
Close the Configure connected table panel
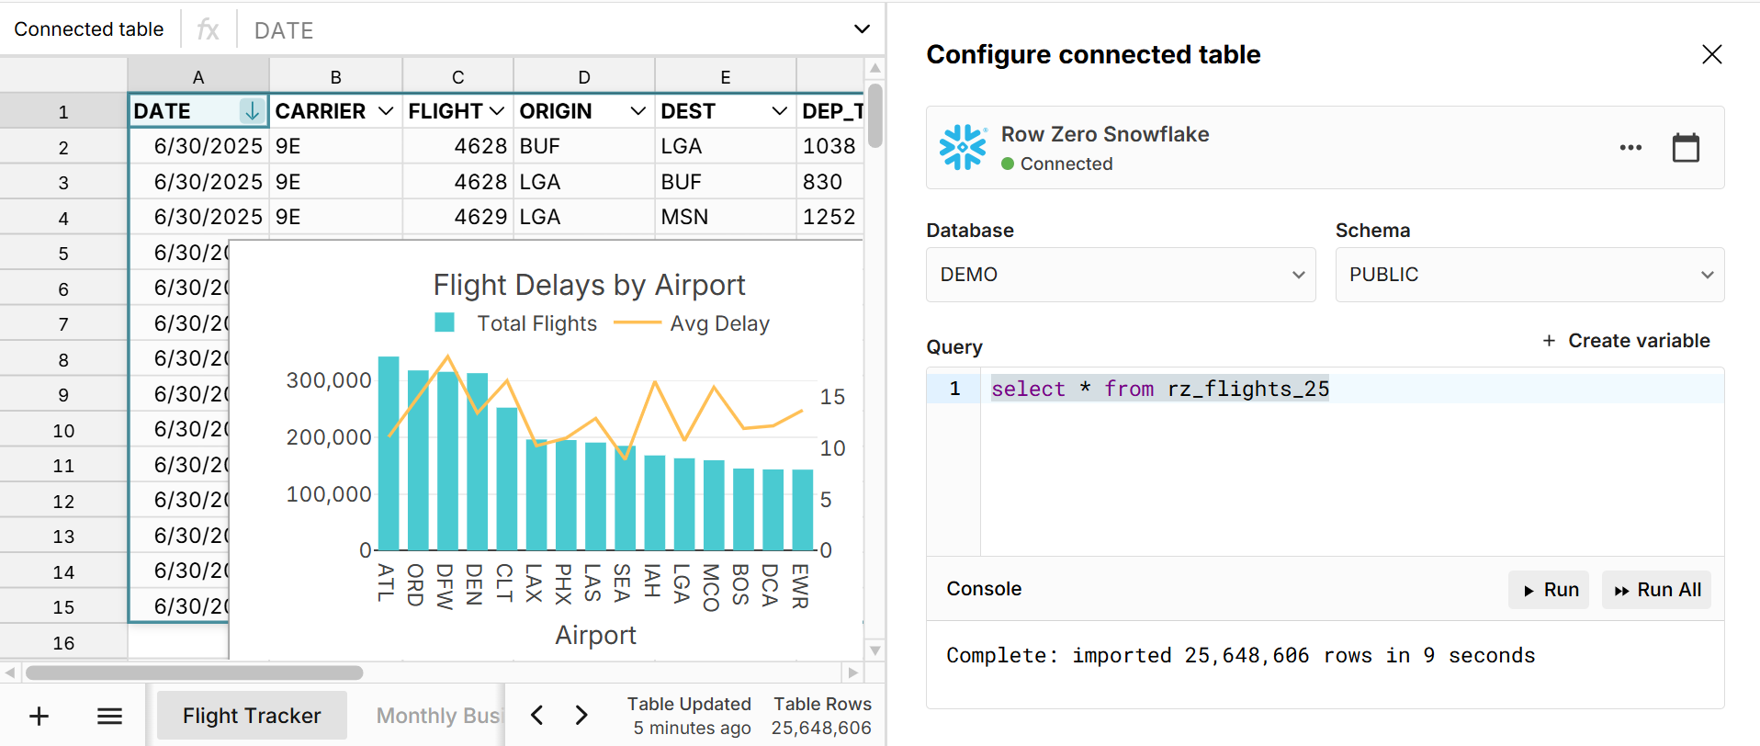[1711, 55]
